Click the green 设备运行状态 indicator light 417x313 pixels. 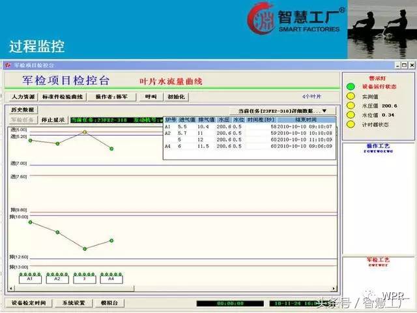point(350,86)
